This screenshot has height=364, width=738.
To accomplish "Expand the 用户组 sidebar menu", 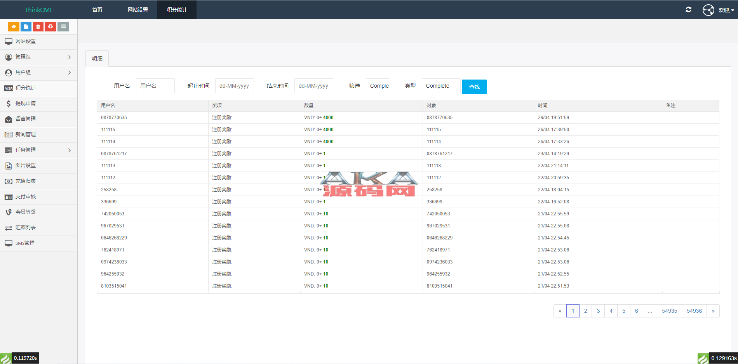I will click(38, 73).
